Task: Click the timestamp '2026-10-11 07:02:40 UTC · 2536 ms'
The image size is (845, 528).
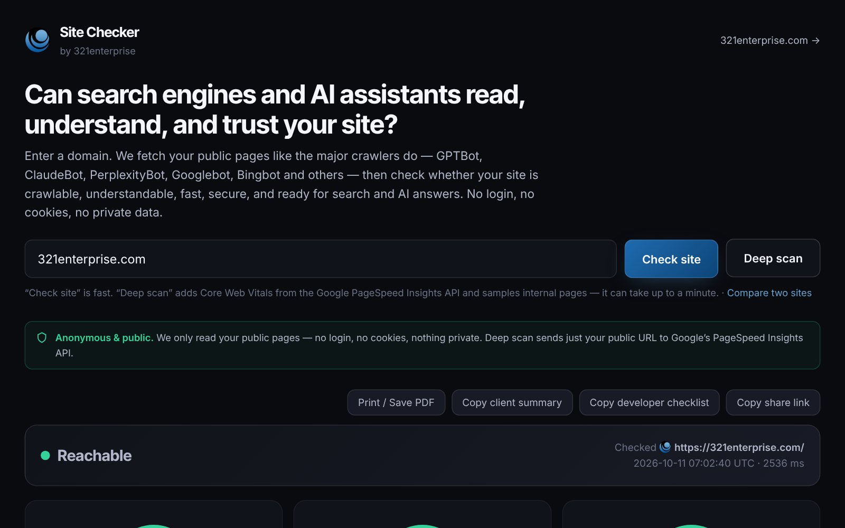Action: [x=719, y=463]
